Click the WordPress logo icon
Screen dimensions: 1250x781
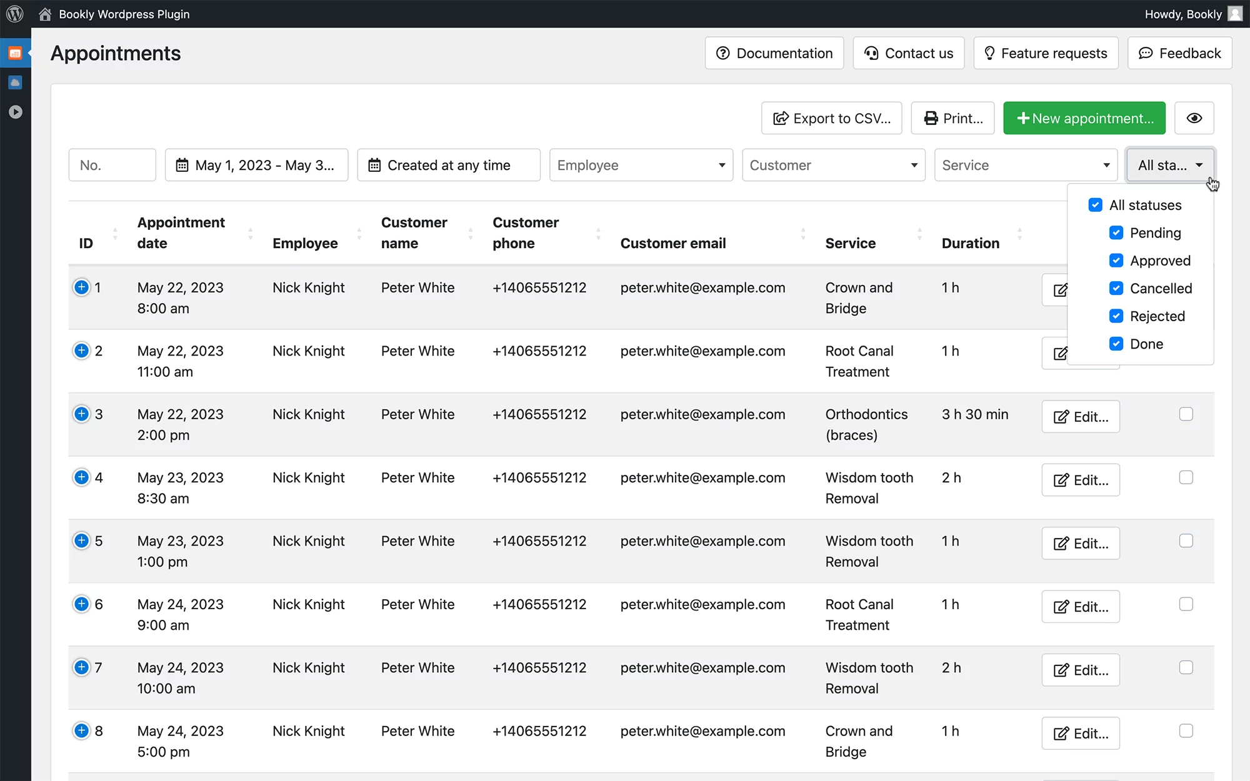coord(15,14)
